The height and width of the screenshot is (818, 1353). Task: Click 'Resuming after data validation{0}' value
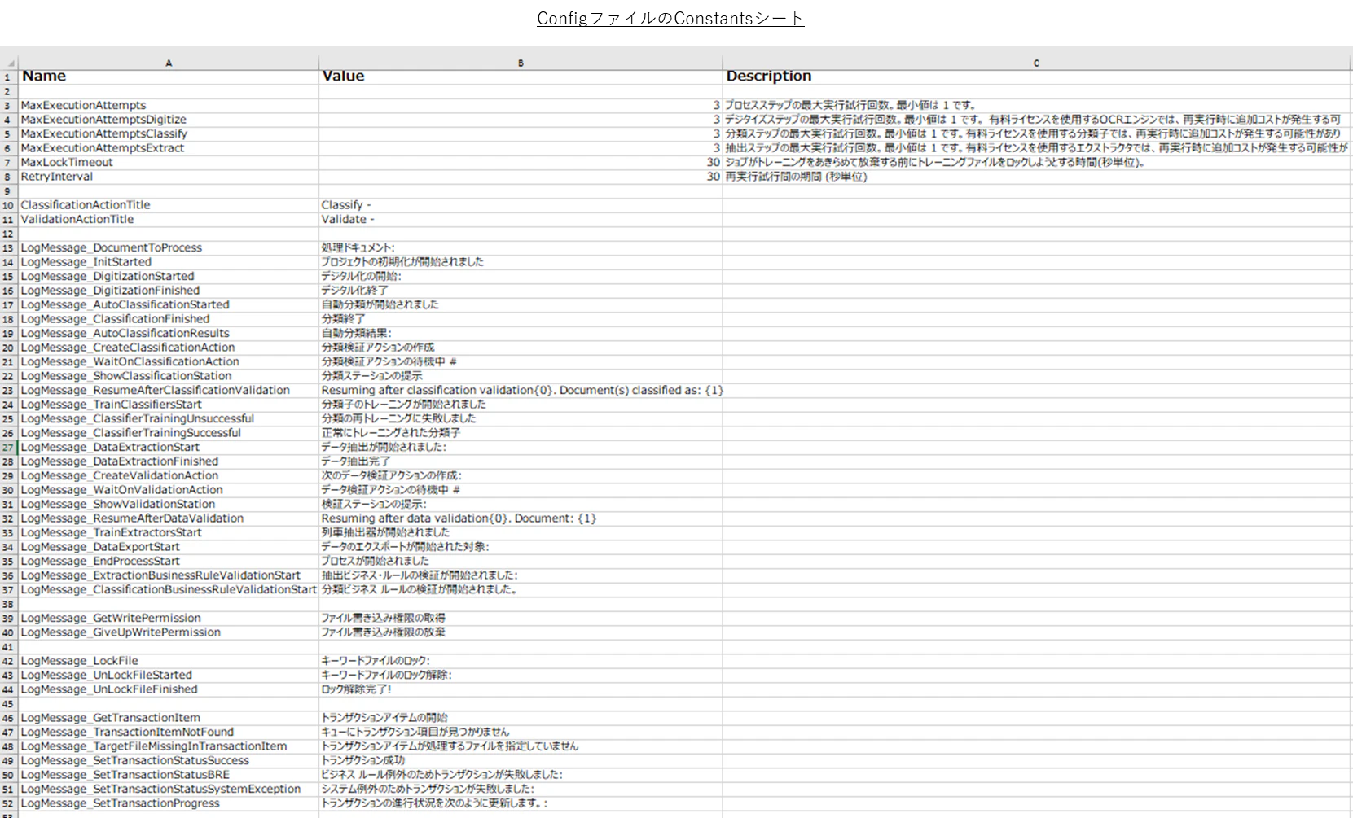(x=521, y=518)
